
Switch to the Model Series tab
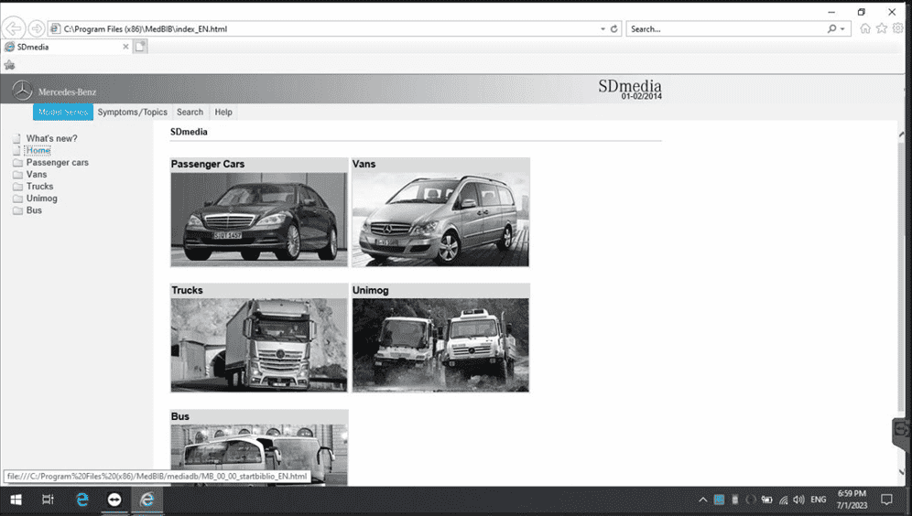click(x=63, y=113)
